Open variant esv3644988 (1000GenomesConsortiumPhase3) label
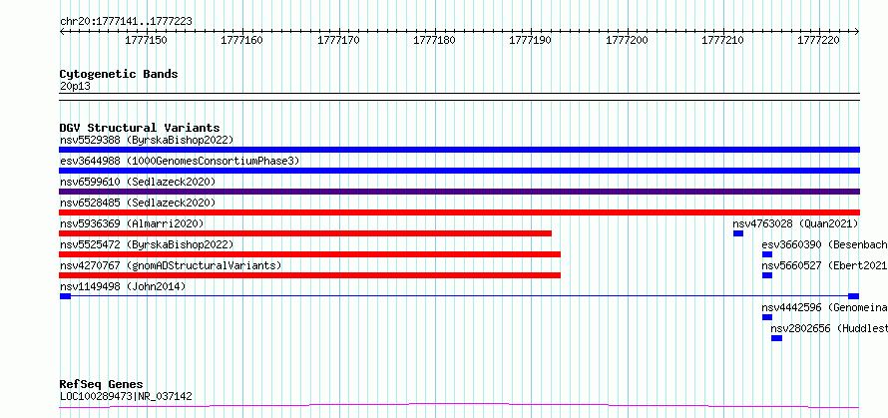 click(180, 161)
